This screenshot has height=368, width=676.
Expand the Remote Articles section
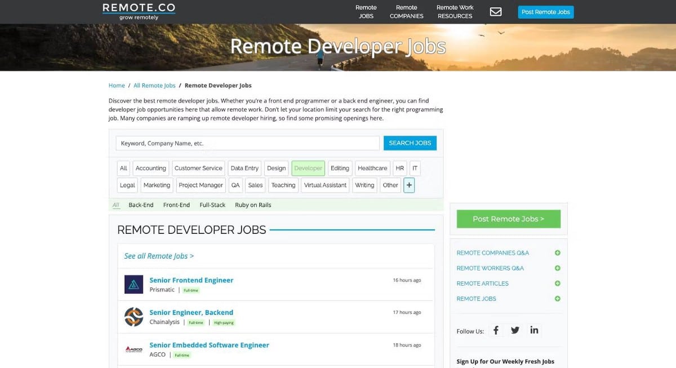coord(557,283)
